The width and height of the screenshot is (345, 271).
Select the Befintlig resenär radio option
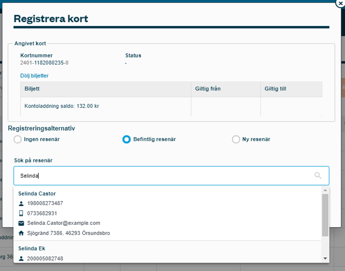127,139
